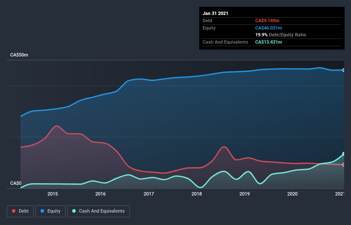Click the 2019 x-axis label
351x225 pixels.
245,194
